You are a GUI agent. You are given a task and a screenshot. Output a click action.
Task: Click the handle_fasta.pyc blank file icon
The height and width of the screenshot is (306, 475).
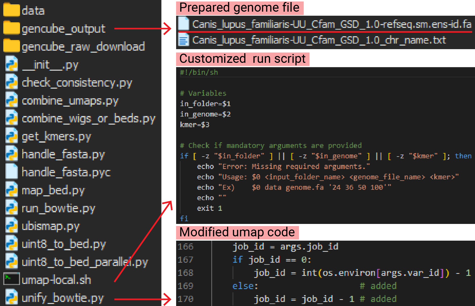[12, 171]
